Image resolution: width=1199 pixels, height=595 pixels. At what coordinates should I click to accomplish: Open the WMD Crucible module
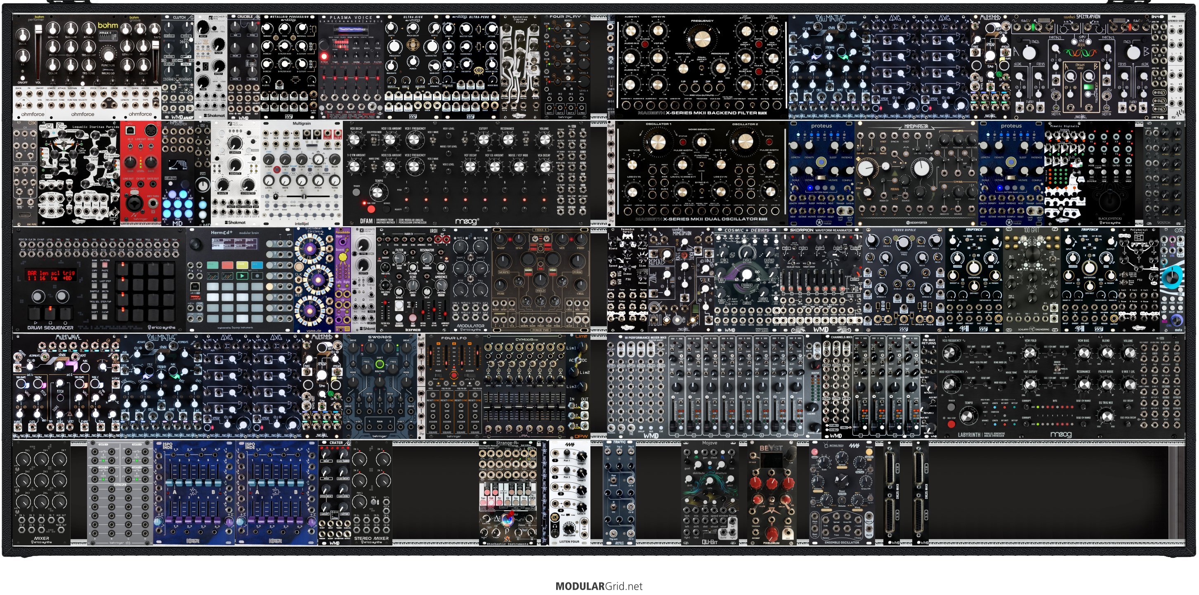coord(244,66)
